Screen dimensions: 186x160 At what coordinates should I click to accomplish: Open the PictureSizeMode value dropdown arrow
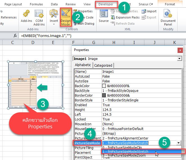[178, 143]
